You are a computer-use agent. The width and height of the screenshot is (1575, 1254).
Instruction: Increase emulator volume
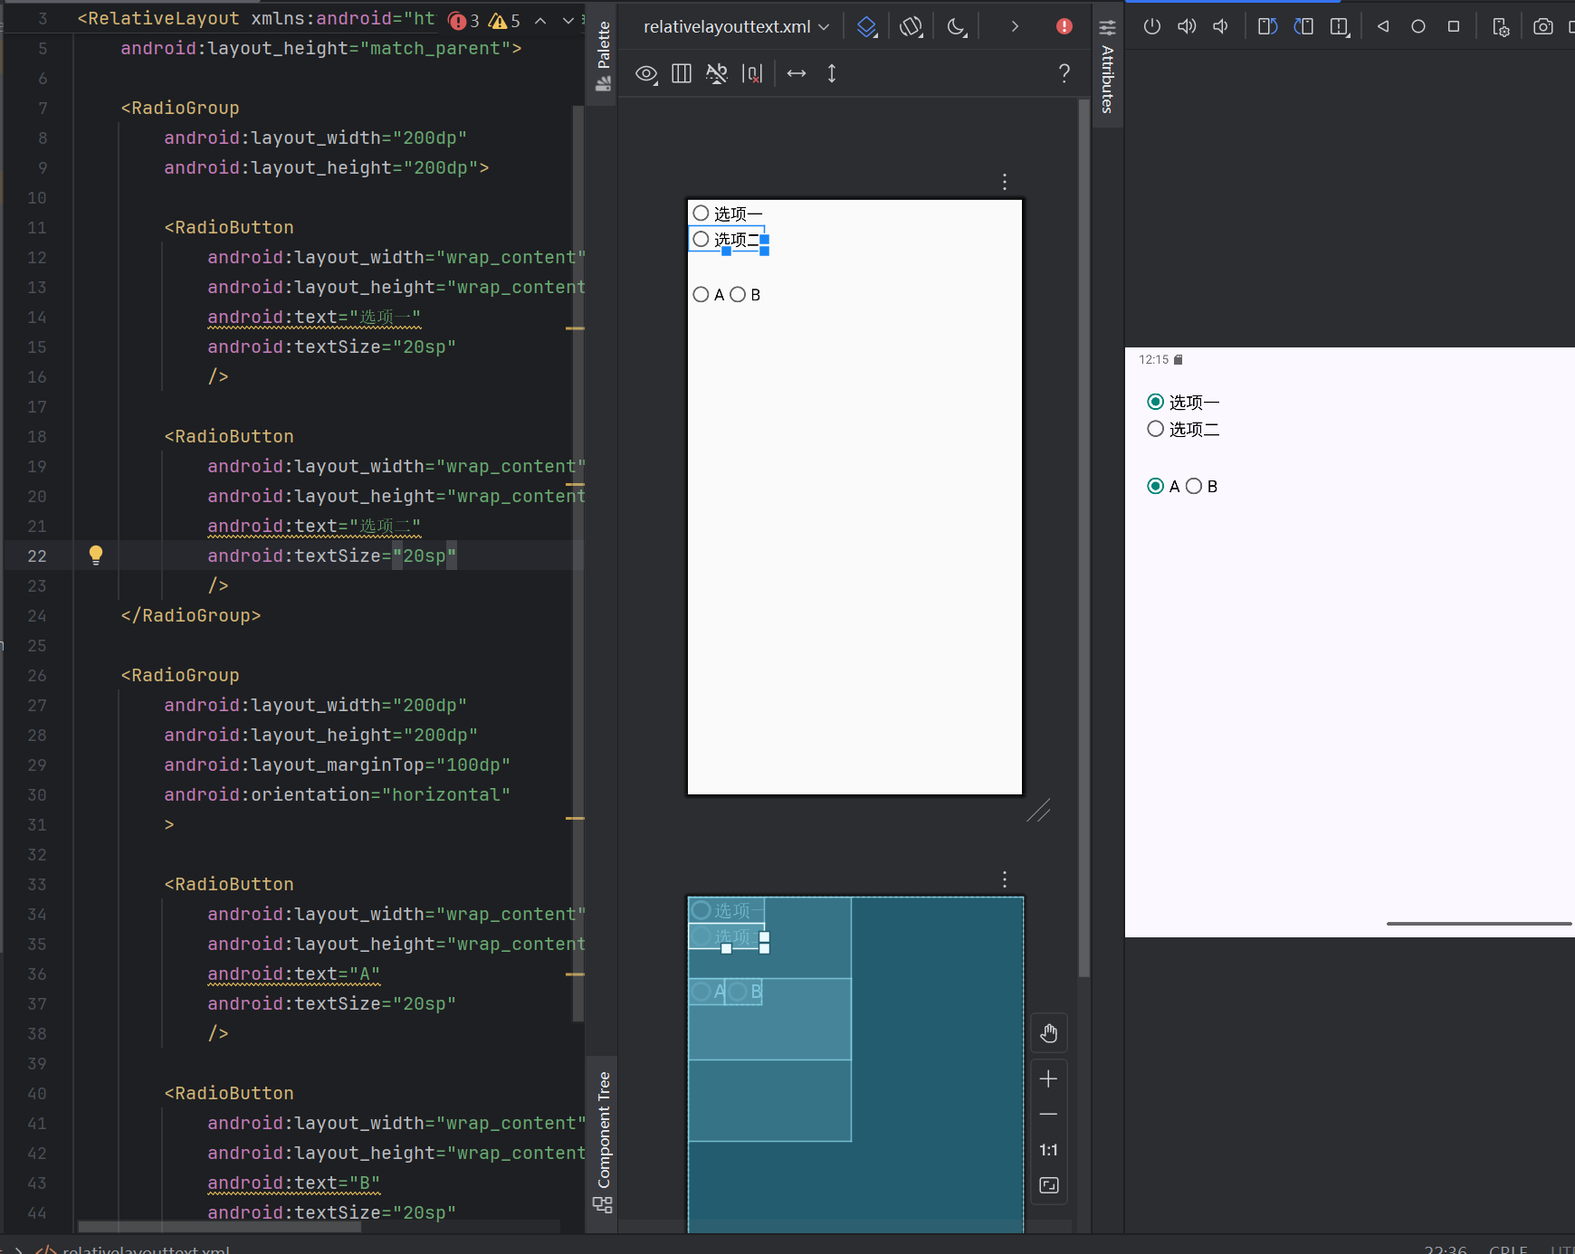pyautogui.click(x=1187, y=27)
